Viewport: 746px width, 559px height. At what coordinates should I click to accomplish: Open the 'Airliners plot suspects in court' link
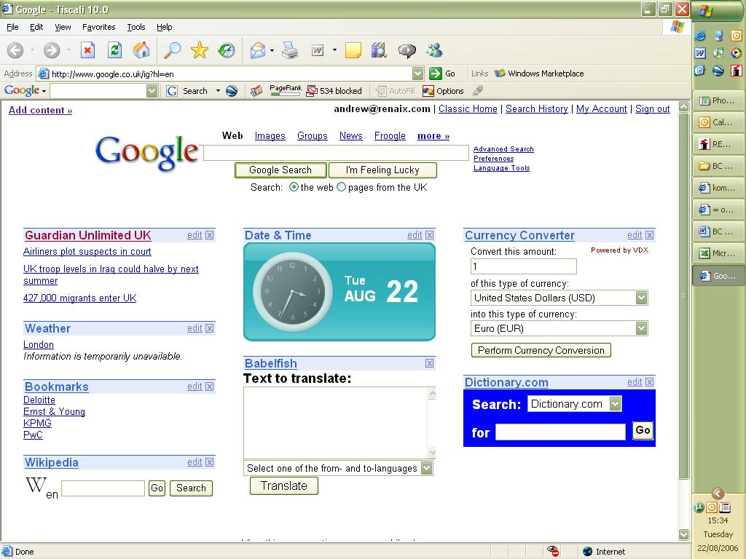[x=87, y=252]
